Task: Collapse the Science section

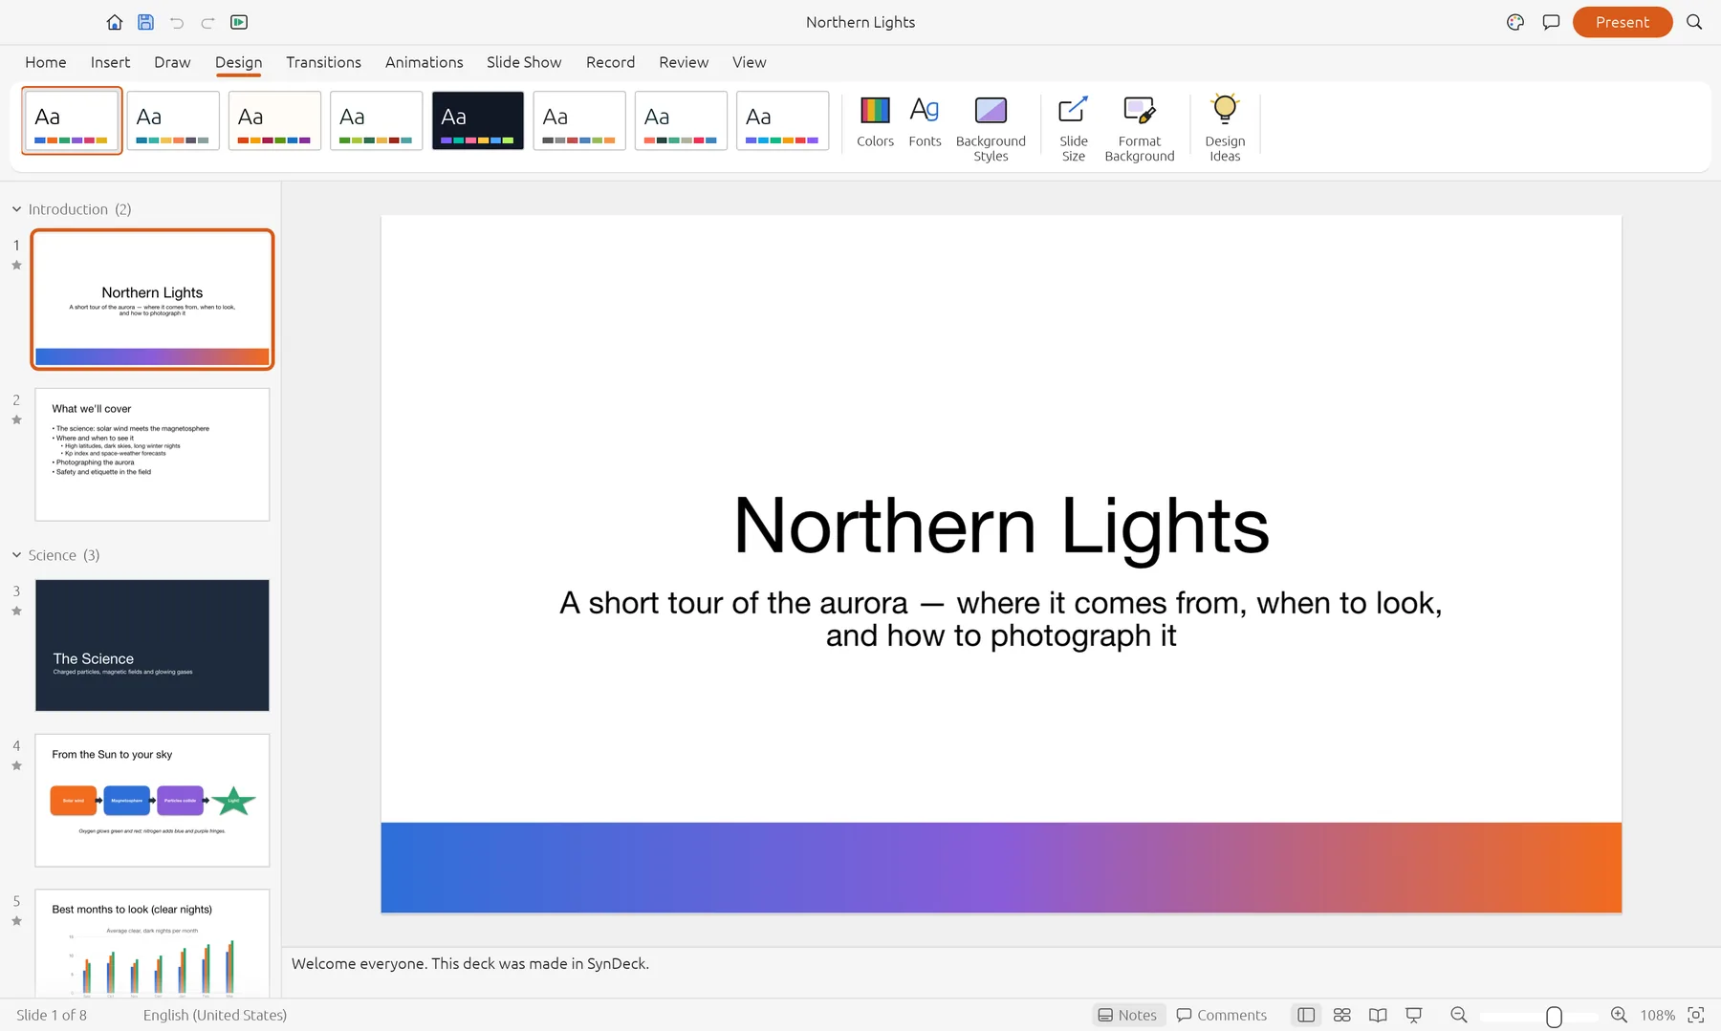Action: click(x=16, y=555)
